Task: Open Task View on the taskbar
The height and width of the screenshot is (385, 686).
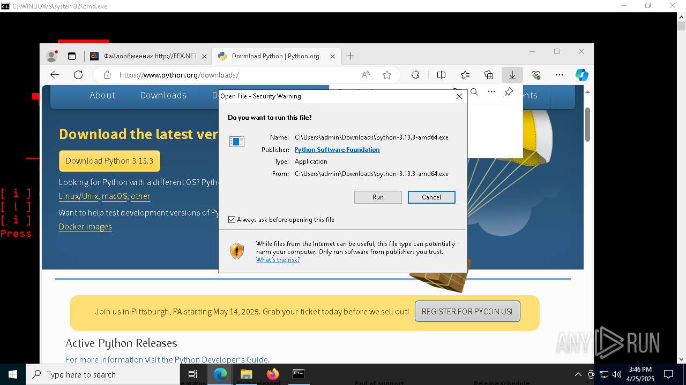Action: 193,374
